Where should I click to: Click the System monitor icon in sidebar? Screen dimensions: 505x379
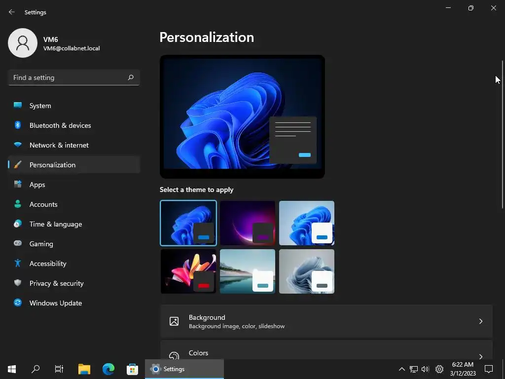point(18,106)
